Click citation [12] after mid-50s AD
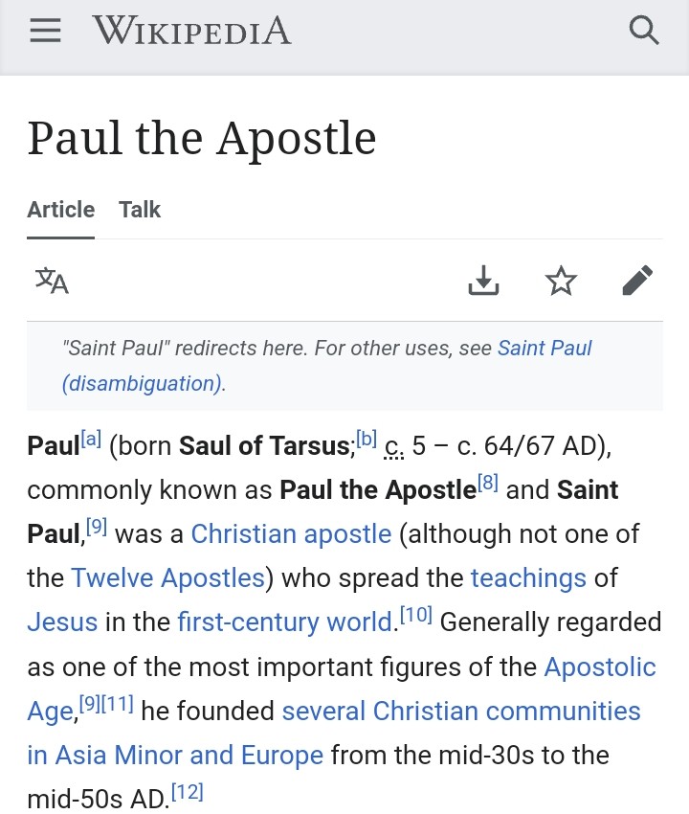689x814 pixels. [x=187, y=793]
